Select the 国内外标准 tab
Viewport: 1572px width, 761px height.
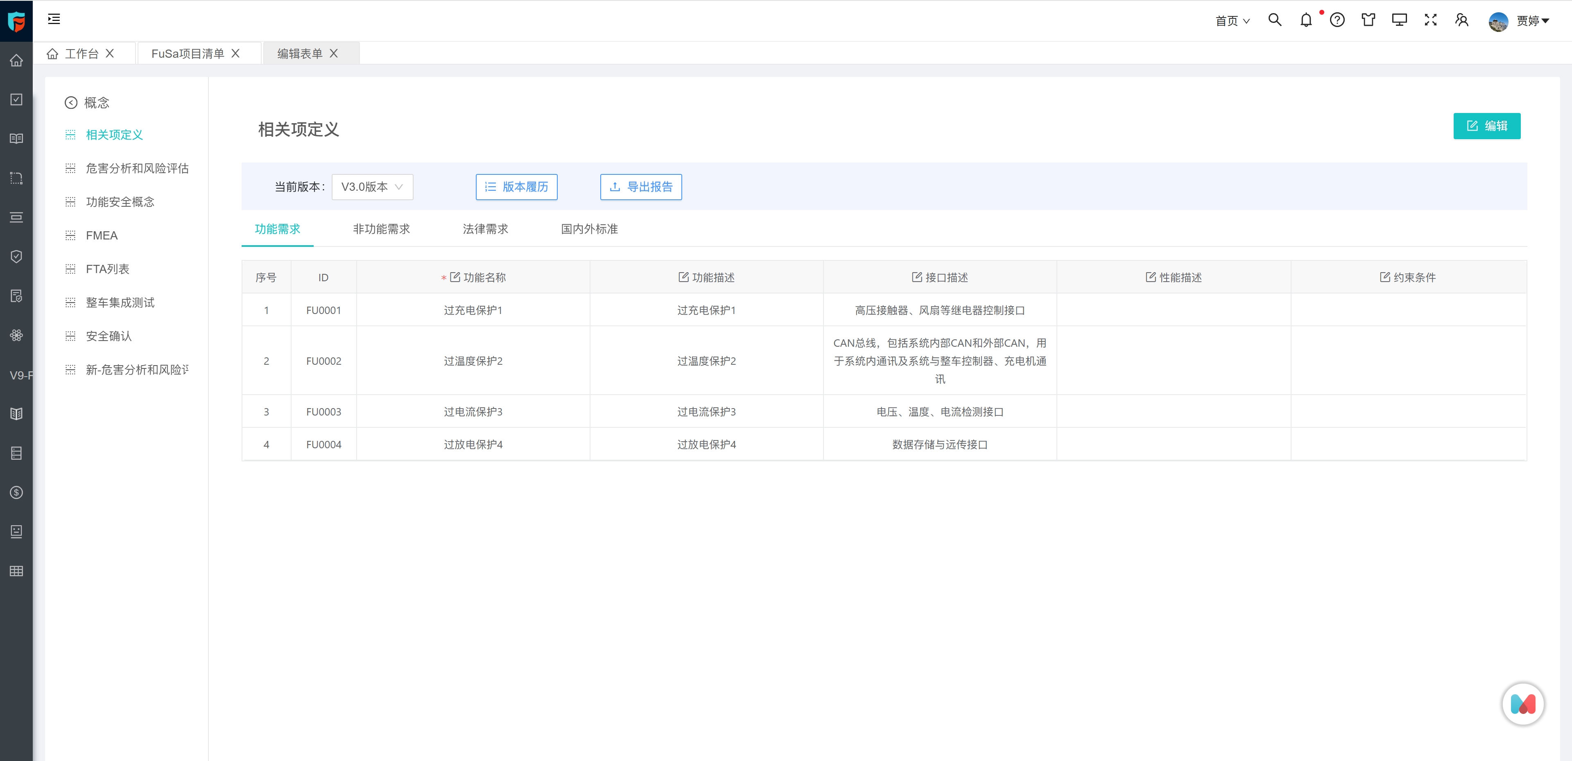point(590,229)
